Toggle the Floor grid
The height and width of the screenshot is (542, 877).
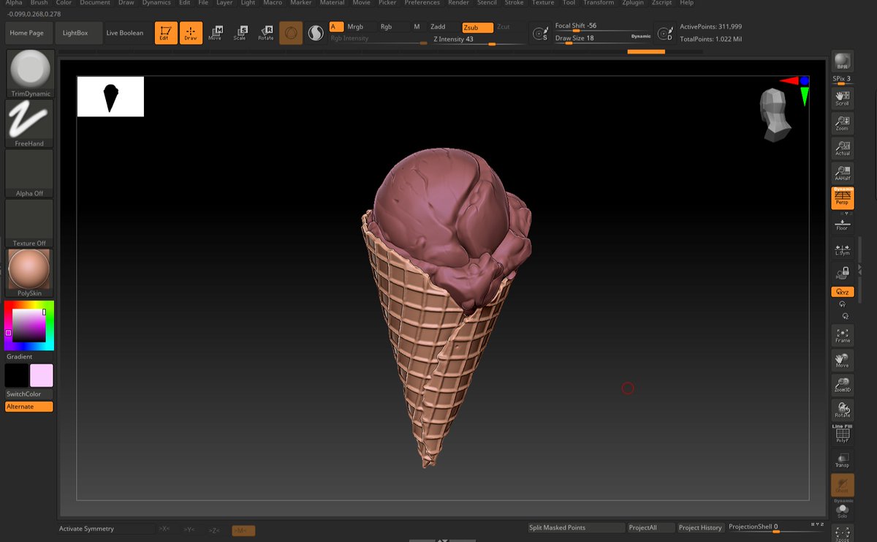(843, 225)
